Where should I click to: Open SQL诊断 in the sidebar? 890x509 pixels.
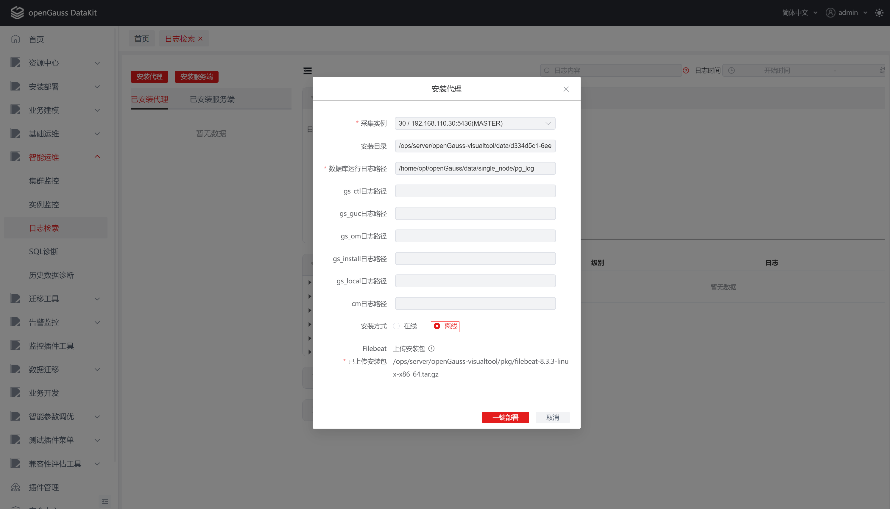(x=44, y=251)
